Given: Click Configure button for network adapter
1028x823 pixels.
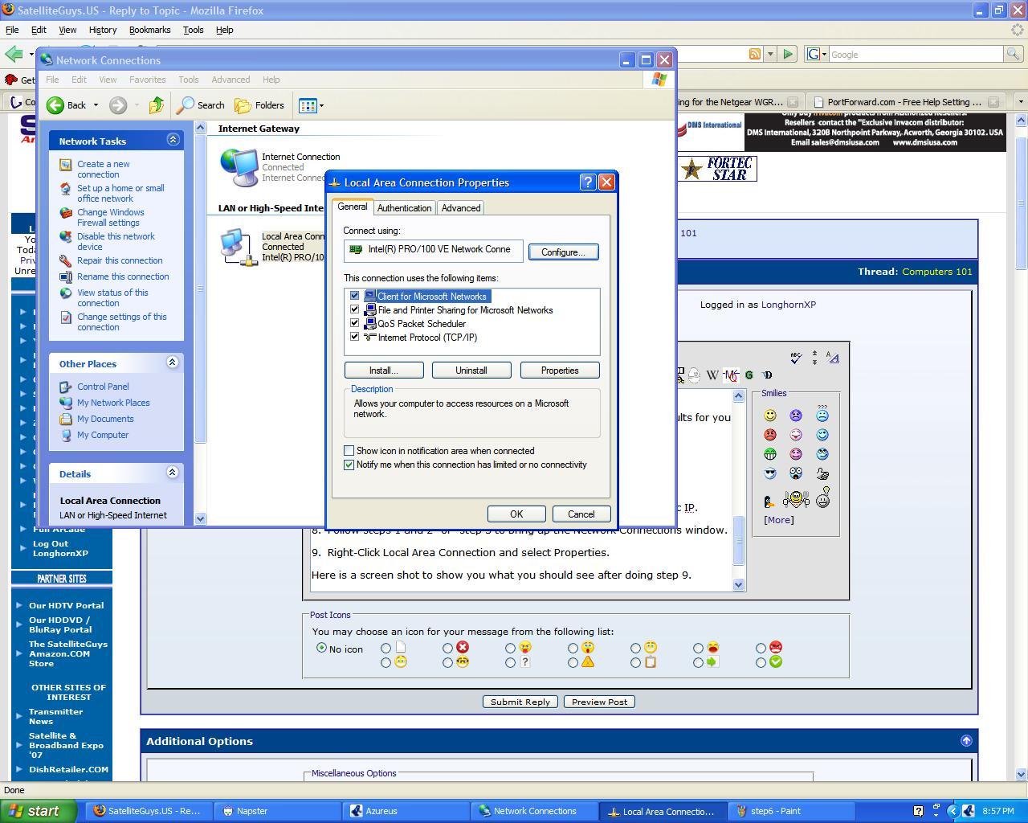Looking at the screenshot, I should 563,252.
